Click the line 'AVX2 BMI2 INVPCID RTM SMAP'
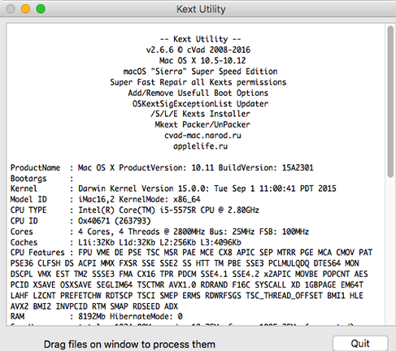Image resolution: width=396 pixels, height=351 pixels. [x=94, y=306]
